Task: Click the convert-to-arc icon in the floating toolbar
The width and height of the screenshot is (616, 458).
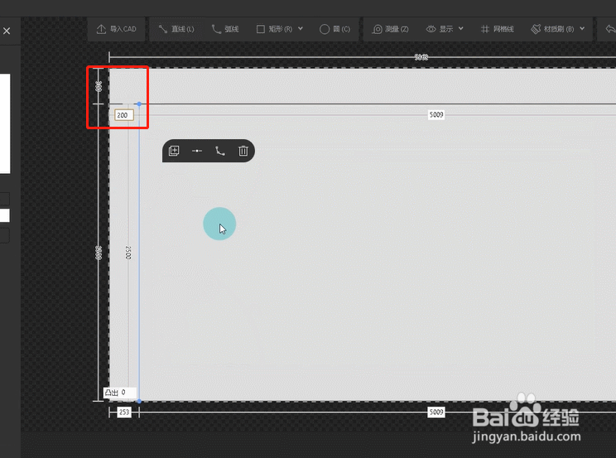Action: (220, 151)
